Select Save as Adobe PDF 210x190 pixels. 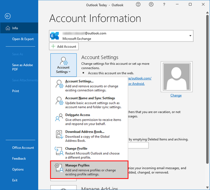click(x=22, y=67)
